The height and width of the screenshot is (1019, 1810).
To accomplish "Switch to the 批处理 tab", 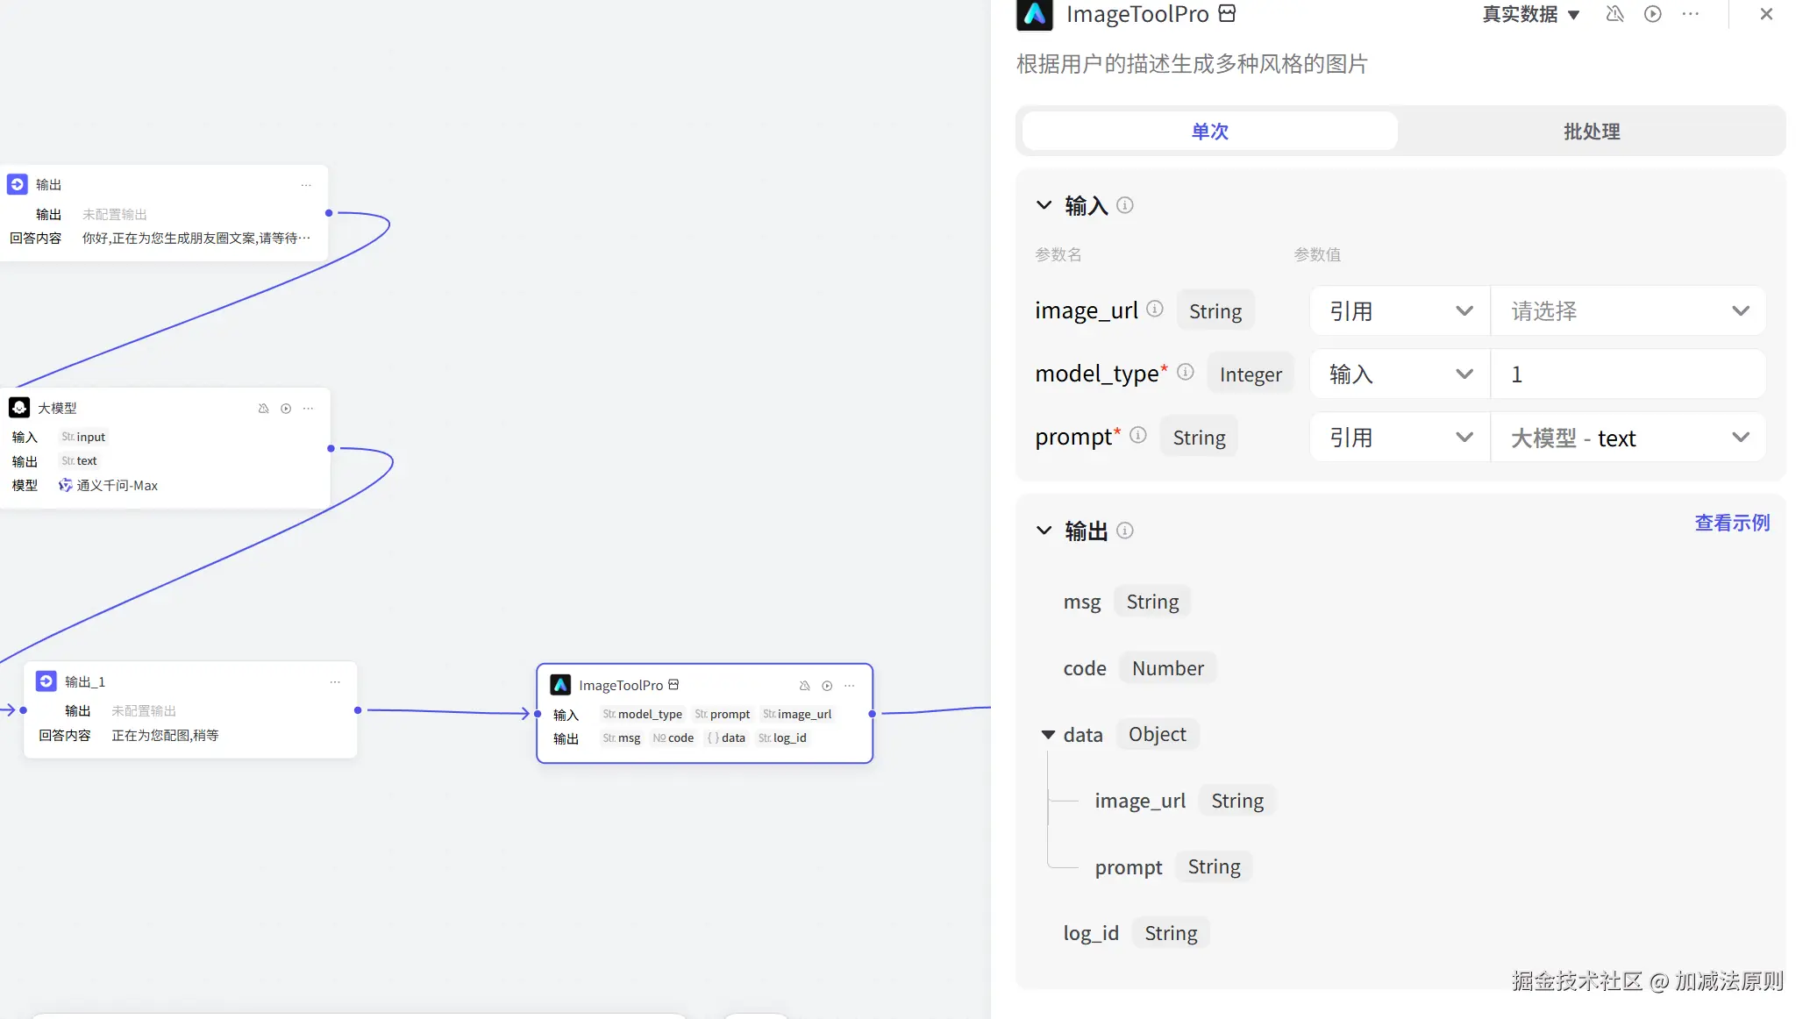I will click(x=1591, y=131).
